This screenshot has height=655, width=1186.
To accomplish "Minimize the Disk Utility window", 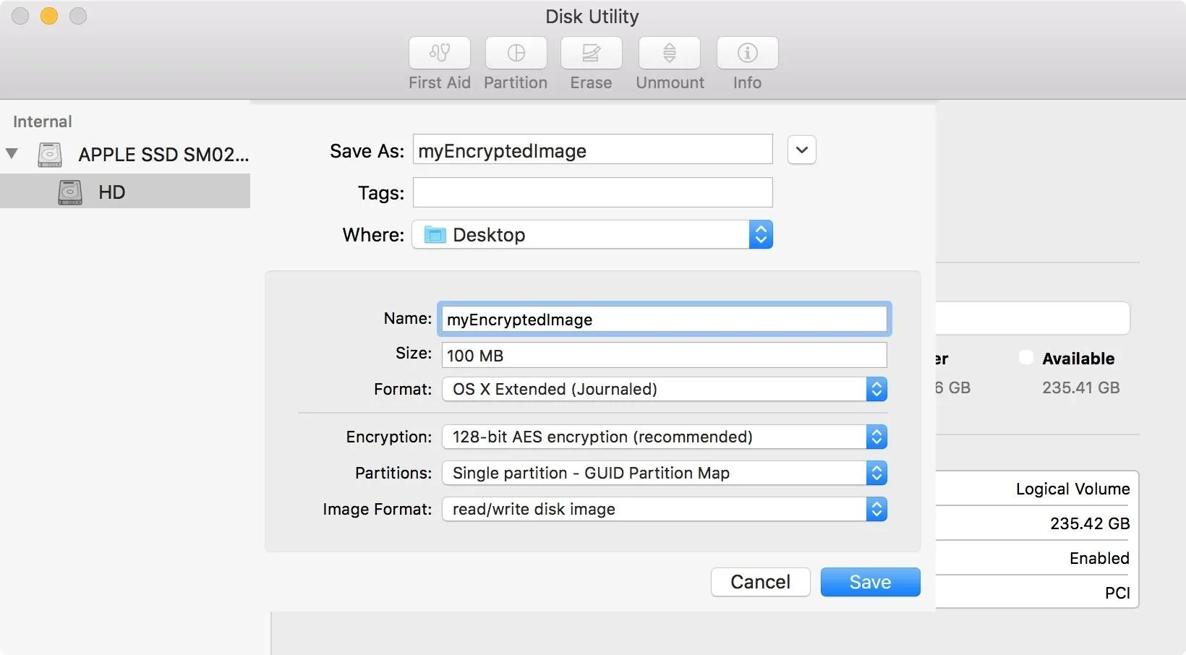I will pyautogui.click(x=49, y=16).
